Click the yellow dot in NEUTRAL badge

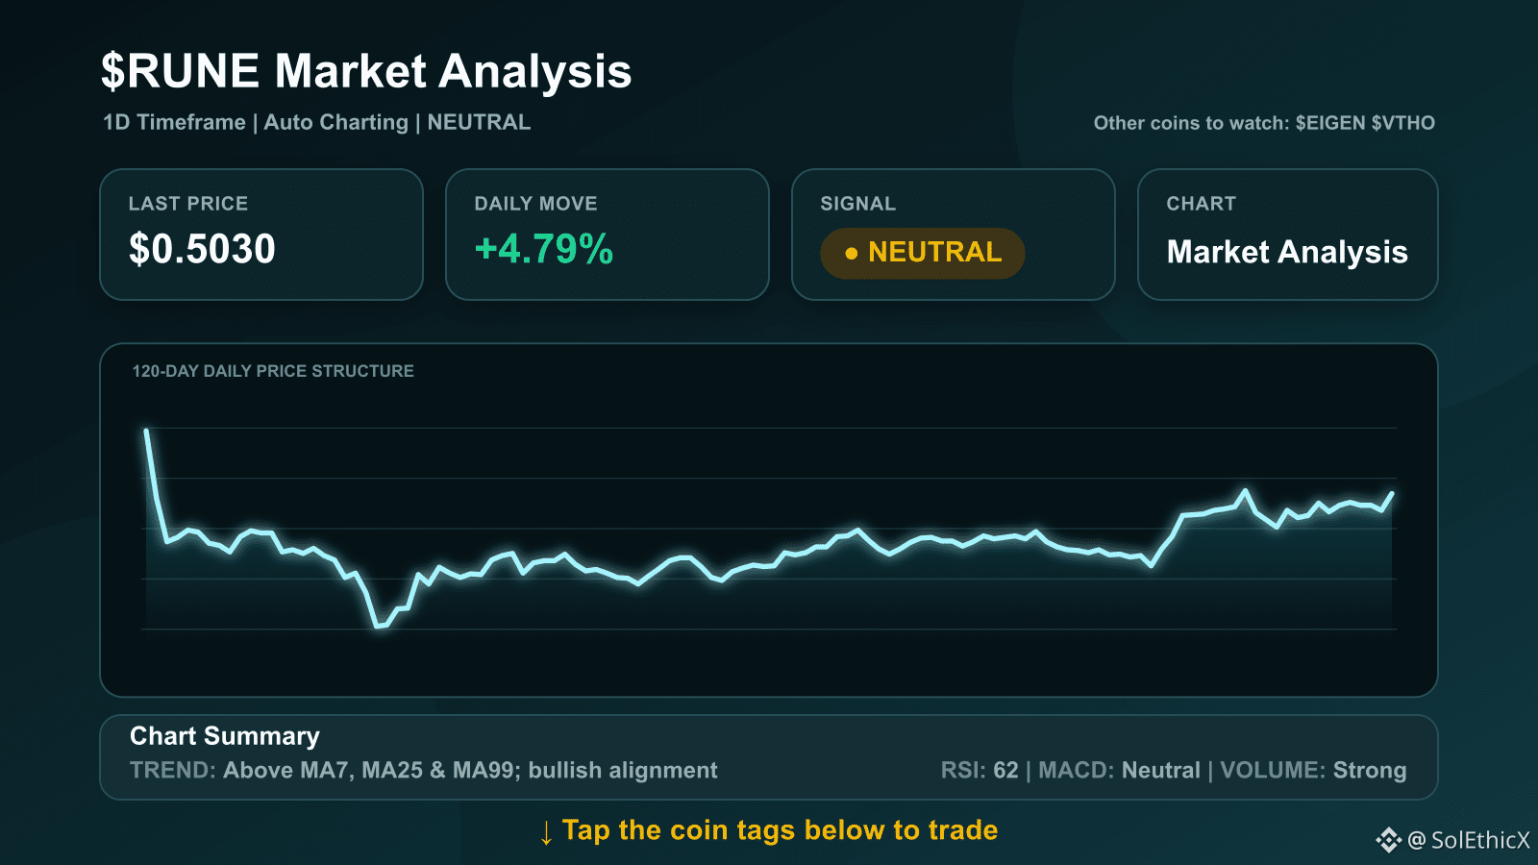pos(851,254)
